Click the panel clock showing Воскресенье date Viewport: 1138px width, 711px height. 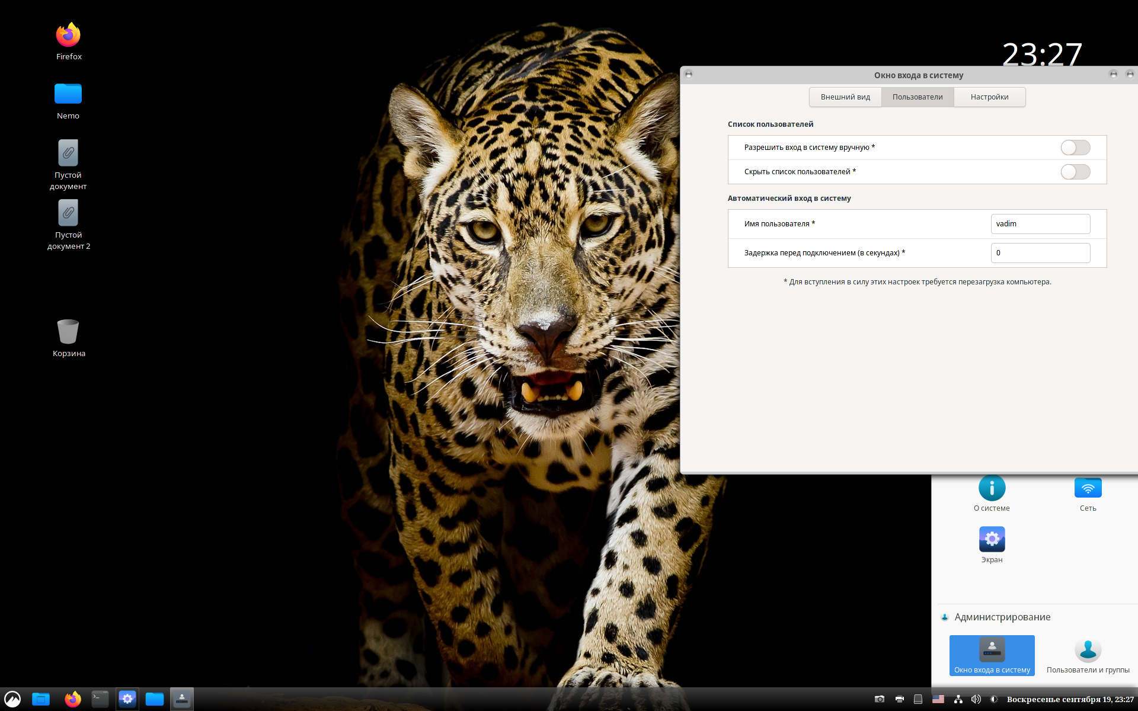[1070, 699]
